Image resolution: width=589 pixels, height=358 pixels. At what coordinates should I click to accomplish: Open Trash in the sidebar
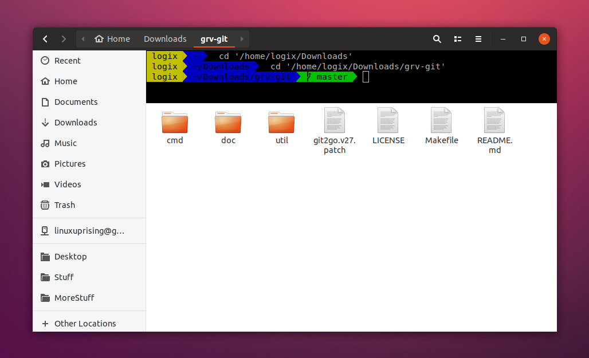click(x=89, y=205)
